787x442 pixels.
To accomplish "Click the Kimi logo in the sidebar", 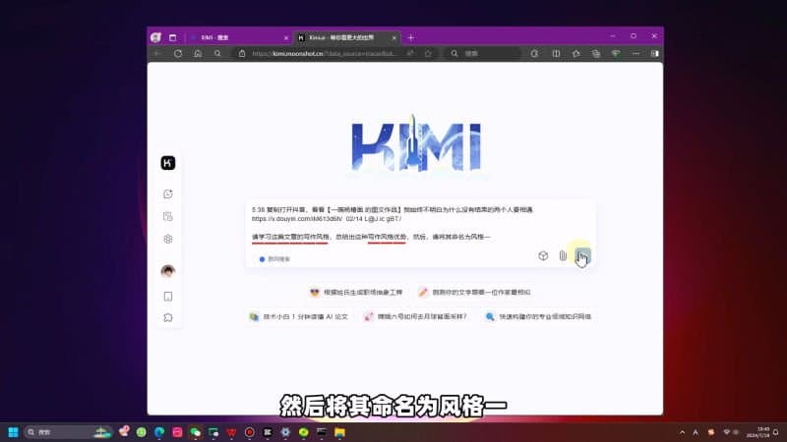I will pos(168,163).
